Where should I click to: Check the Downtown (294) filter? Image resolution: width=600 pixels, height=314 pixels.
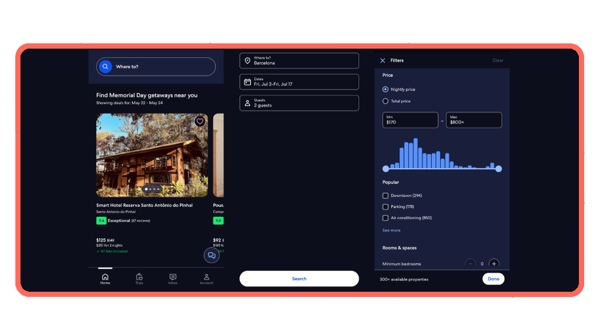click(386, 196)
